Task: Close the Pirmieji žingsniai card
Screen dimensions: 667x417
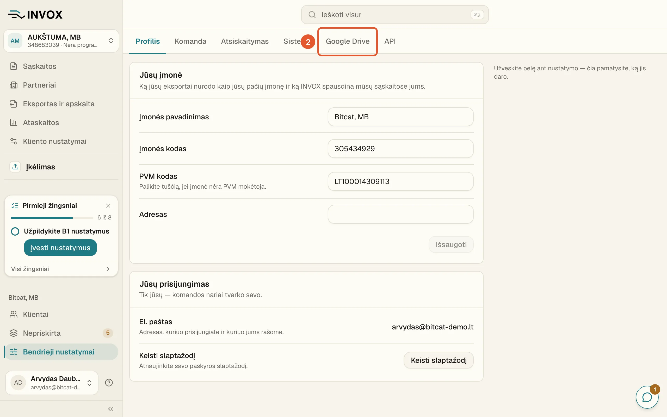Action: pyautogui.click(x=108, y=206)
